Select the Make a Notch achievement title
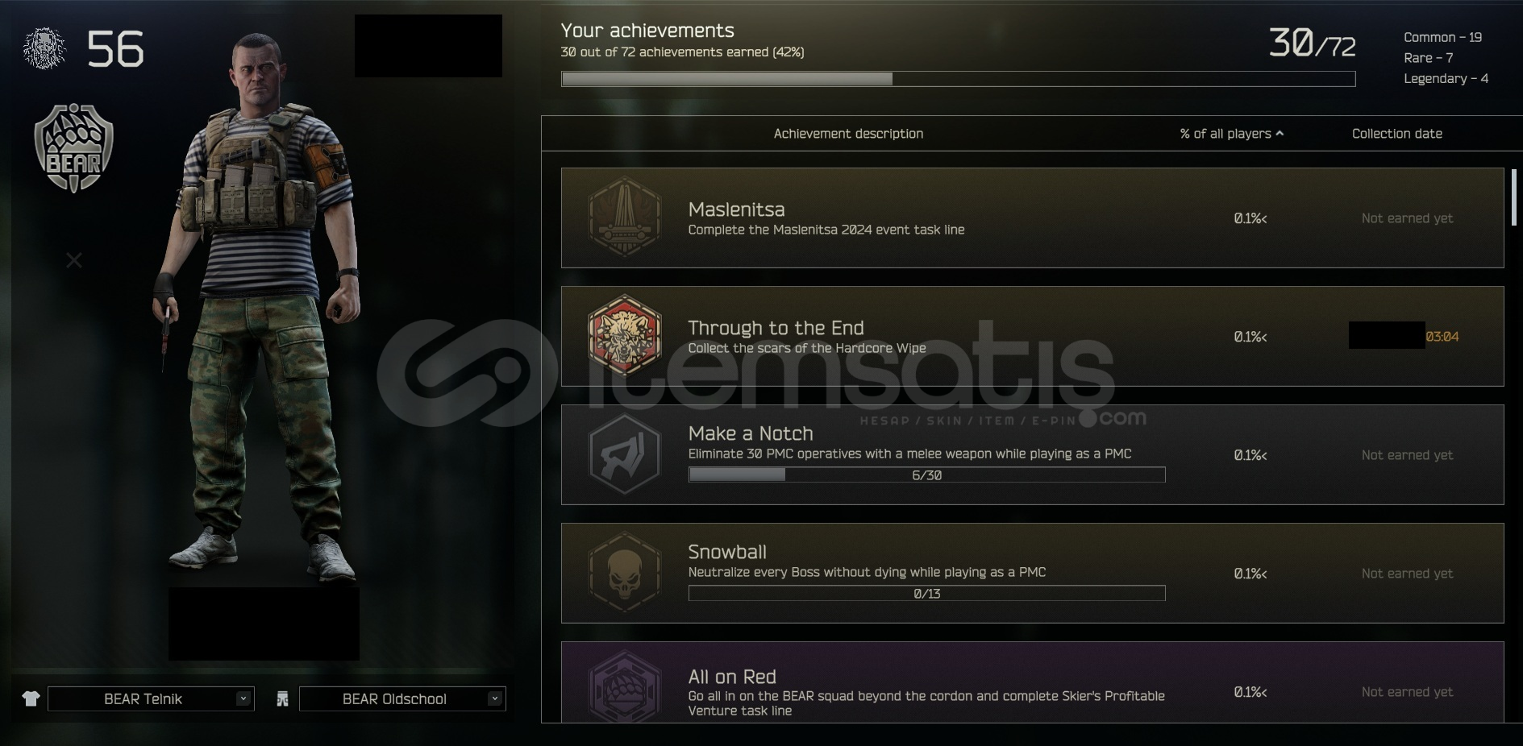This screenshot has height=746, width=1523. pos(751,433)
